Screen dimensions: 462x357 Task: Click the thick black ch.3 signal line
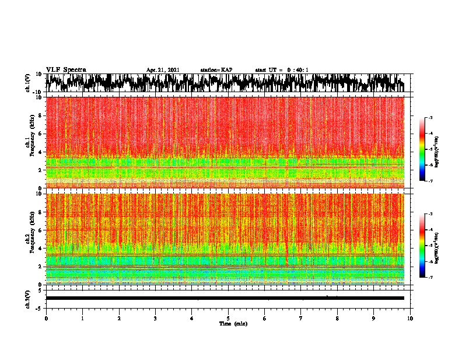225,298
